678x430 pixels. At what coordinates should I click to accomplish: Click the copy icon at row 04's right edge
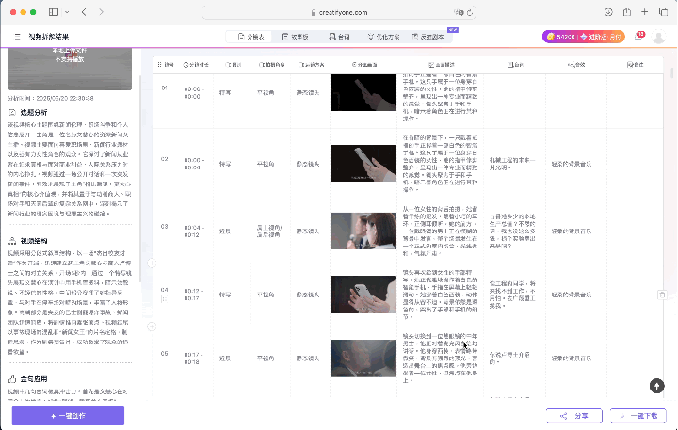[x=661, y=295]
